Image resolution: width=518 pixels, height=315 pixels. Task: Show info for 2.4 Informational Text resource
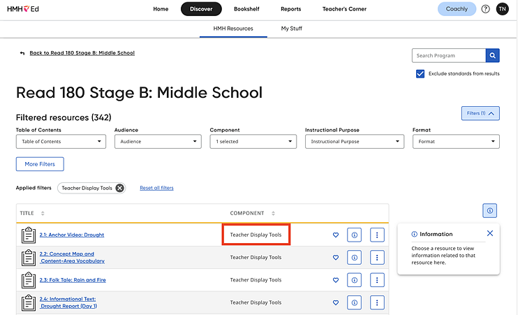point(354,302)
